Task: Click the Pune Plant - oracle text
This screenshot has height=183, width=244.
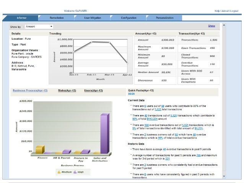Action: click(22, 53)
